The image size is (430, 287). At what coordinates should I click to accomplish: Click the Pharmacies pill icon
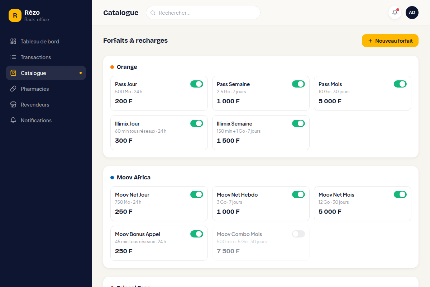pos(13,89)
